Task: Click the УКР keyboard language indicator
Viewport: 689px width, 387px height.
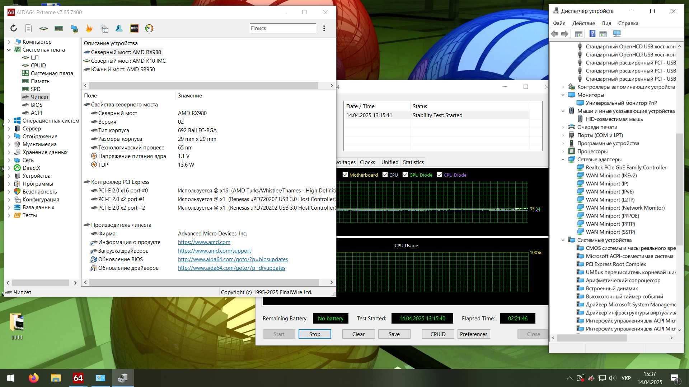Action: click(626, 378)
